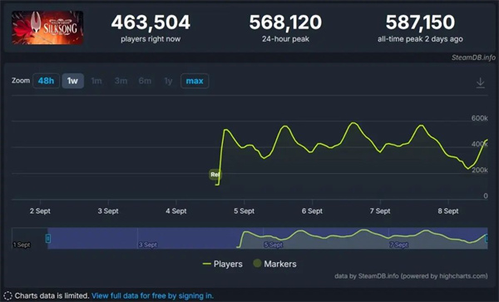This screenshot has width=499, height=302.
Task: Click the '5 Sept' x-axis label
Action: [244, 211]
